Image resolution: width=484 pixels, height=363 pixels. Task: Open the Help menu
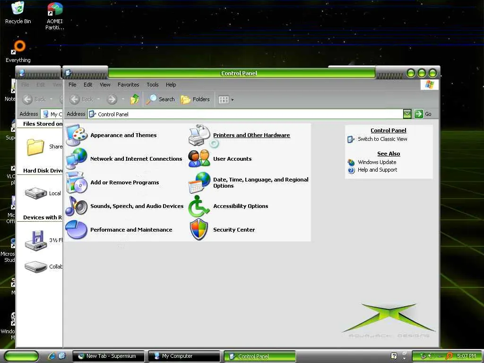[x=171, y=85]
